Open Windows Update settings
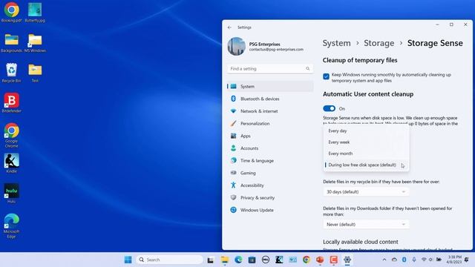The width and height of the screenshot is (475, 267). coord(270,210)
